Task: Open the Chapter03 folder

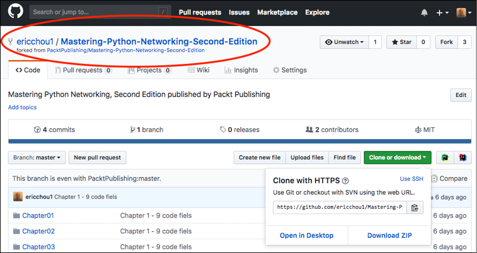Action: [39, 247]
